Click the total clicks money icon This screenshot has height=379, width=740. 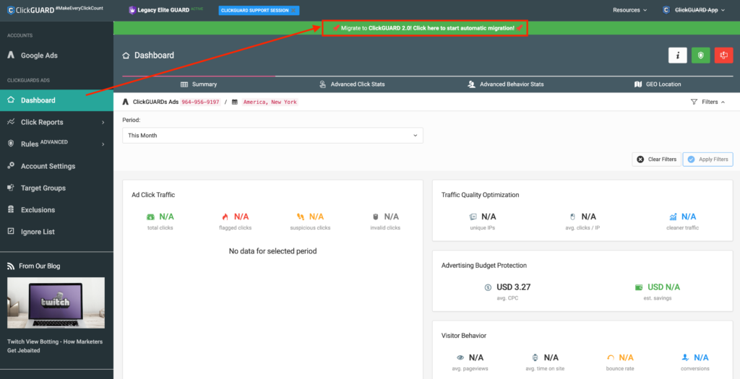click(150, 217)
